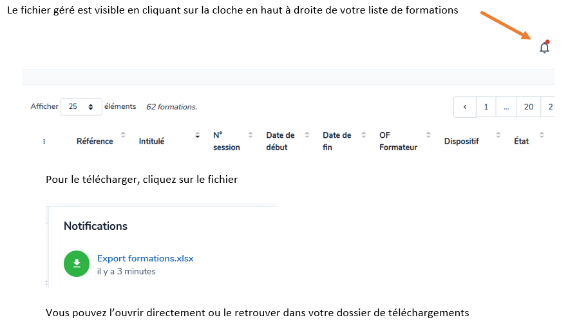
Task: Click sort arrows for OF Formateur column
Action: click(428, 135)
